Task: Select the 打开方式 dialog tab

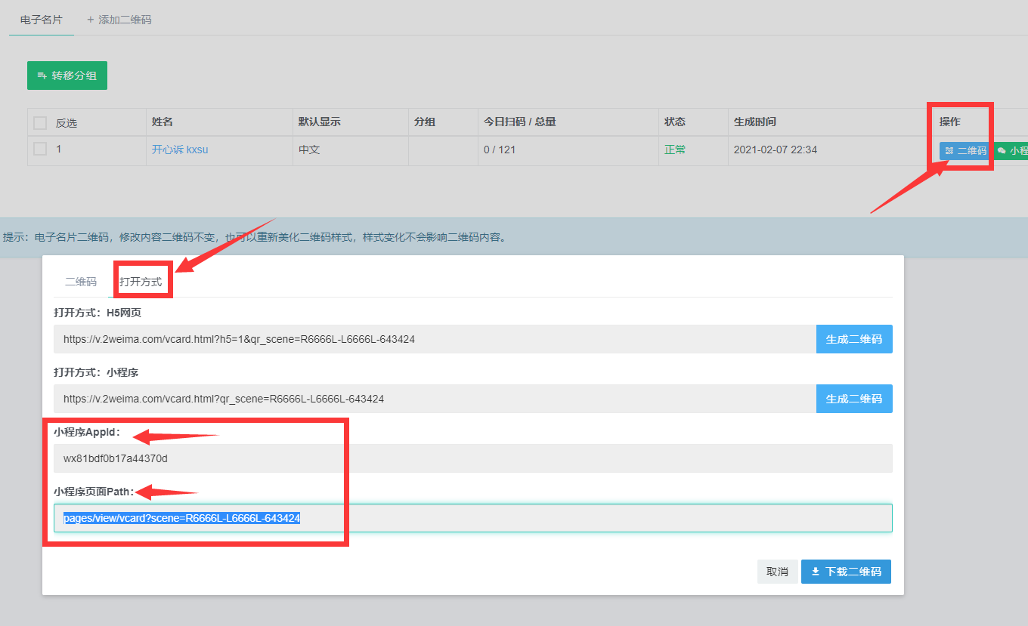Action: [x=141, y=282]
